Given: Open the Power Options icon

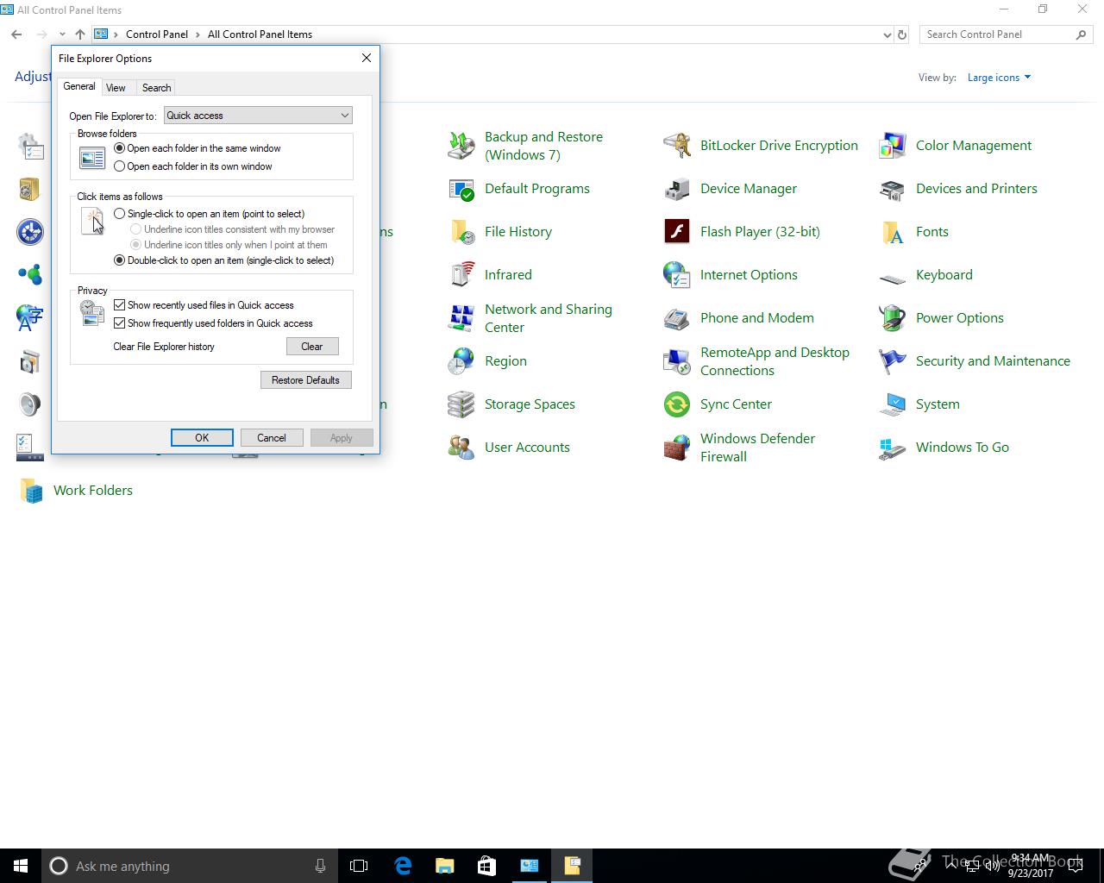Looking at the screenshot, I should [x=893, y=318].
